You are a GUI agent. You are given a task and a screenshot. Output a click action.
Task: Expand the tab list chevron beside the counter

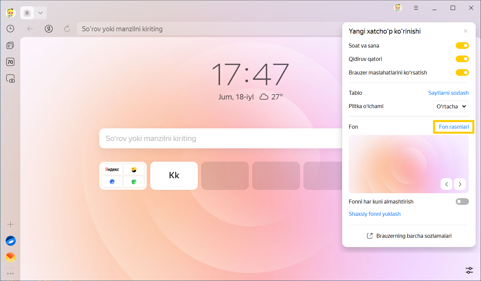pos(40,13)
